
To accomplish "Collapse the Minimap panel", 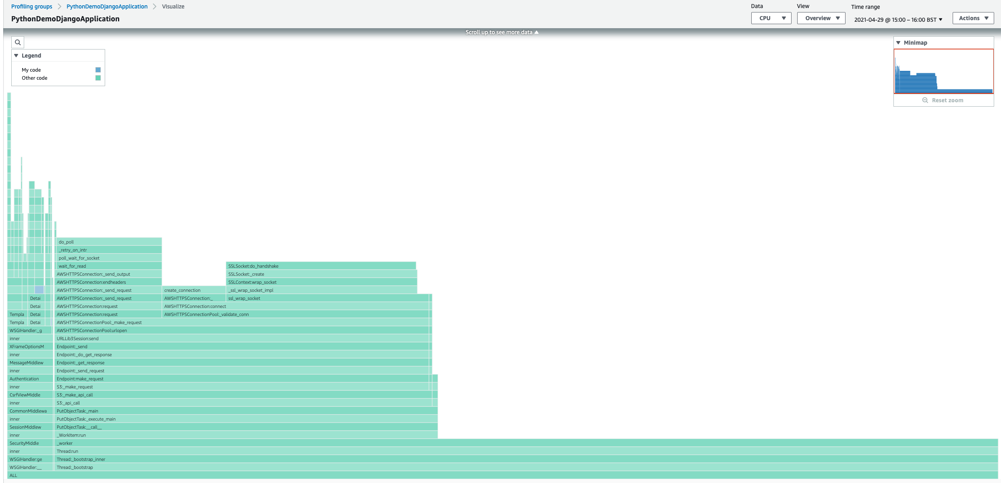I will pos(898,43).
